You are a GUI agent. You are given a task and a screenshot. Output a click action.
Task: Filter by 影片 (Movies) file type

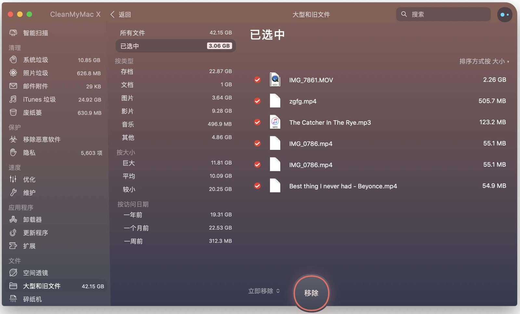coord(175,111)
